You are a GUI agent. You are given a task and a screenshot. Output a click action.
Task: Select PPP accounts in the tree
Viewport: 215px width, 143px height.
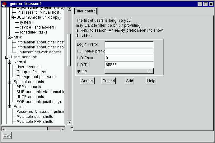(x=29, y=87)
